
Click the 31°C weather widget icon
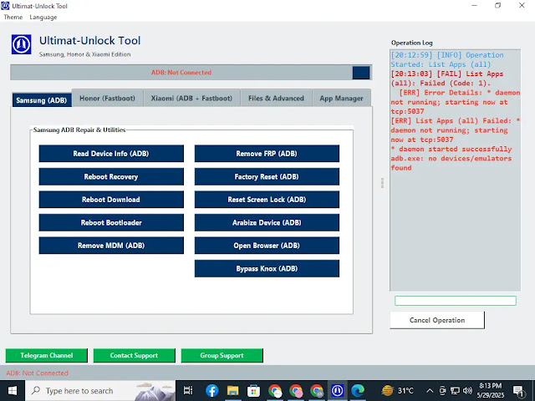388,390
